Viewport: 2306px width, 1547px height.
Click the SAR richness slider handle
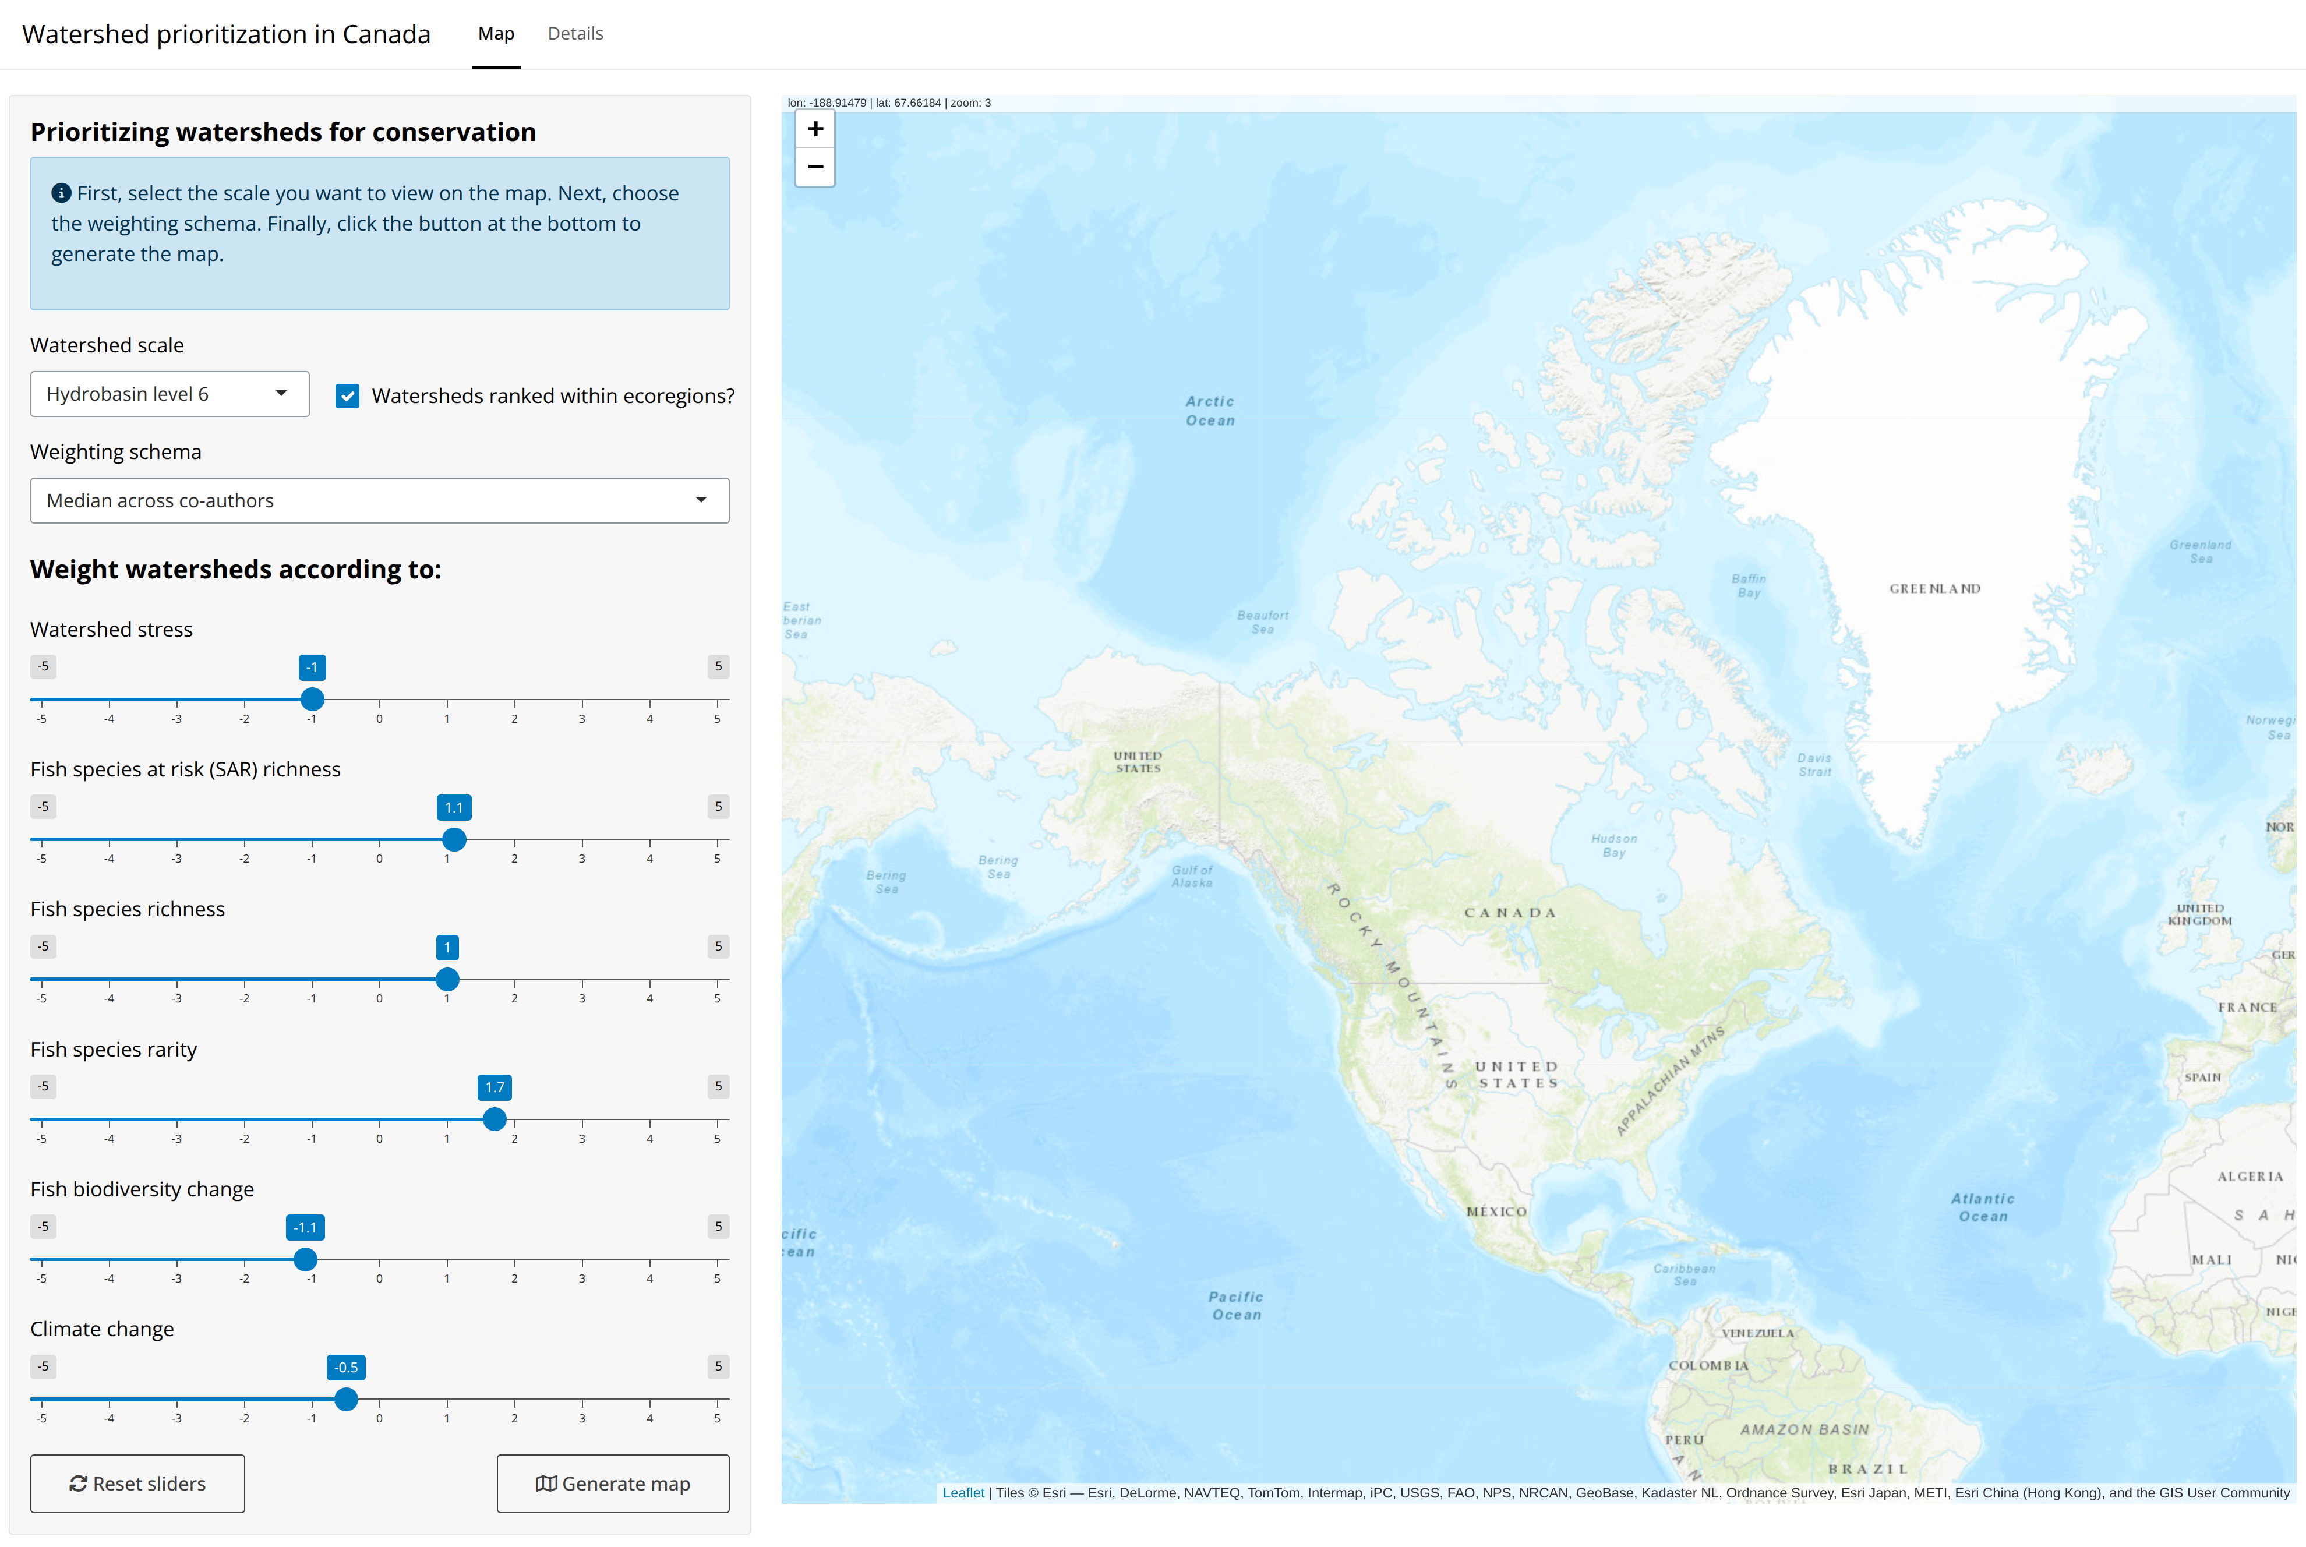click(454, 839)
